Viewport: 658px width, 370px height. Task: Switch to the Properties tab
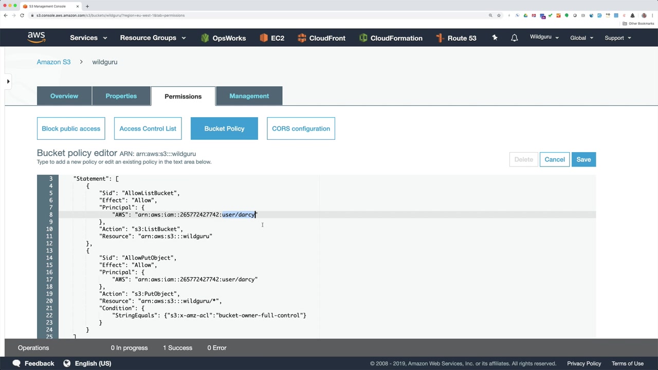pos(121,96)
